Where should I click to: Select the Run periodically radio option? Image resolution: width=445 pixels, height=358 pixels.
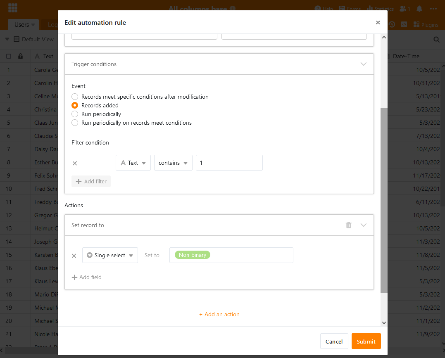pos(75,114)
